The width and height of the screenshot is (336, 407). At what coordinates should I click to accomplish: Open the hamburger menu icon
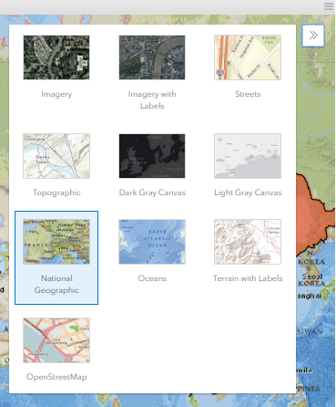[x=329, y=6]
